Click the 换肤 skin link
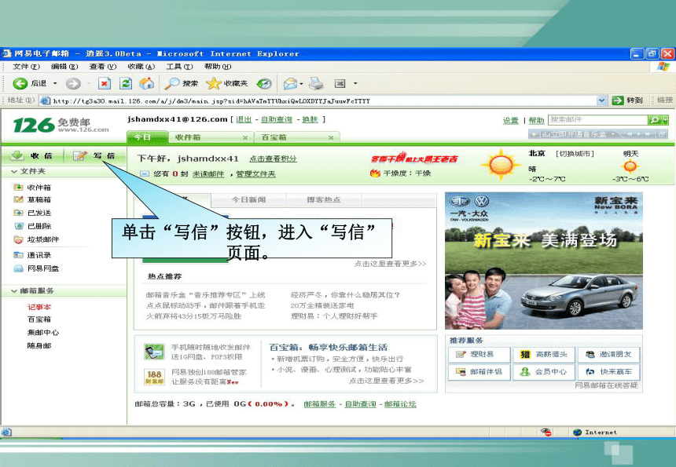676x467 pixels. pos(310,119)
